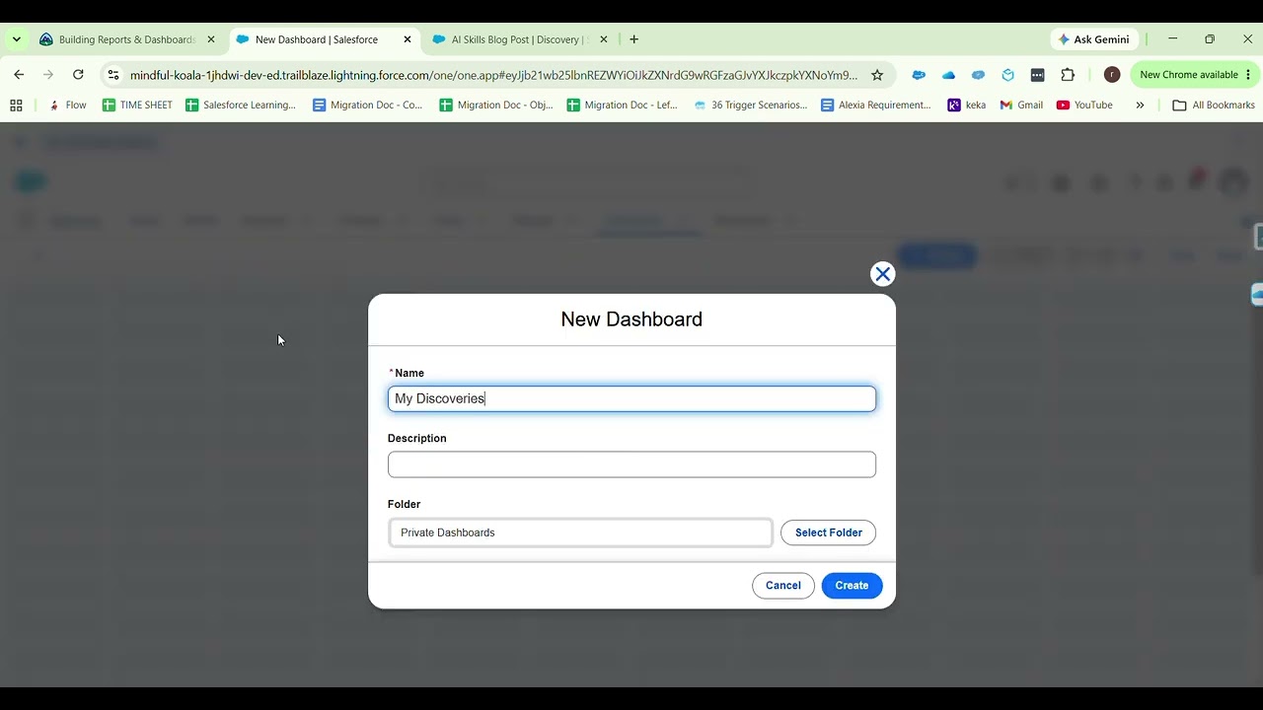Open Ask Gemini
The width and height of the screenshot is (1263, 710).
pyautogui.click(x=1093, y=39)
